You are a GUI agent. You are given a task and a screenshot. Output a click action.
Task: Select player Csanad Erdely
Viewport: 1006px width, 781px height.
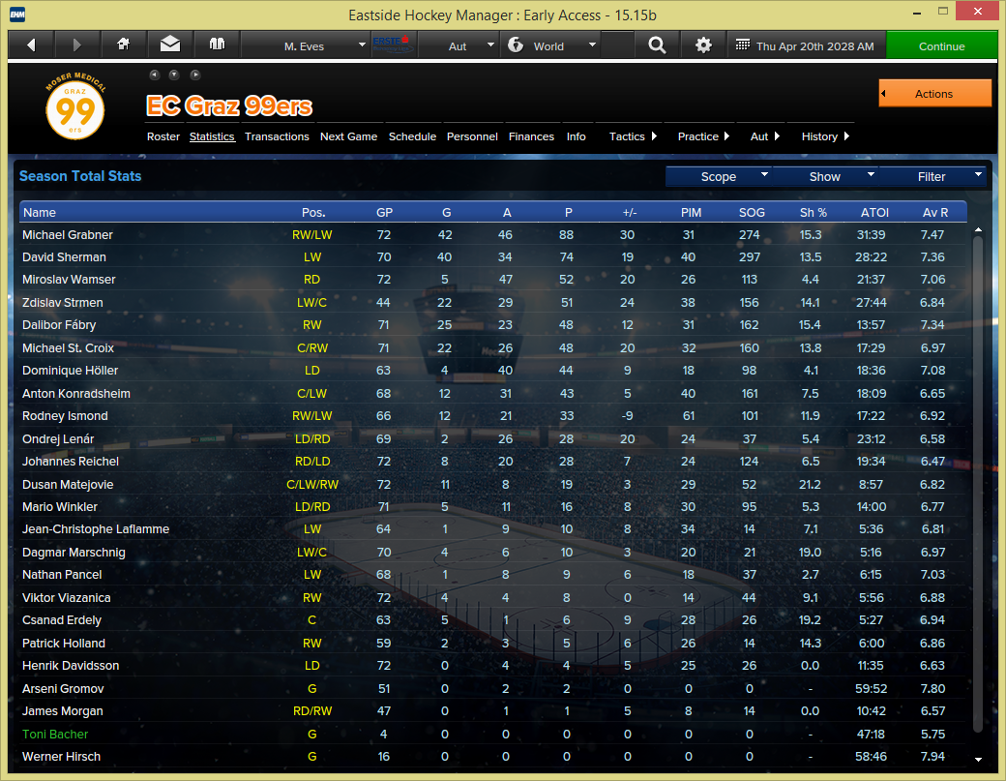62,620
